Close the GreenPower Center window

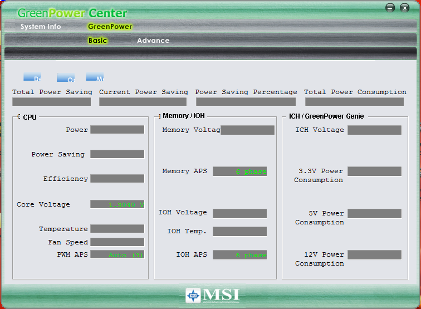405,8
